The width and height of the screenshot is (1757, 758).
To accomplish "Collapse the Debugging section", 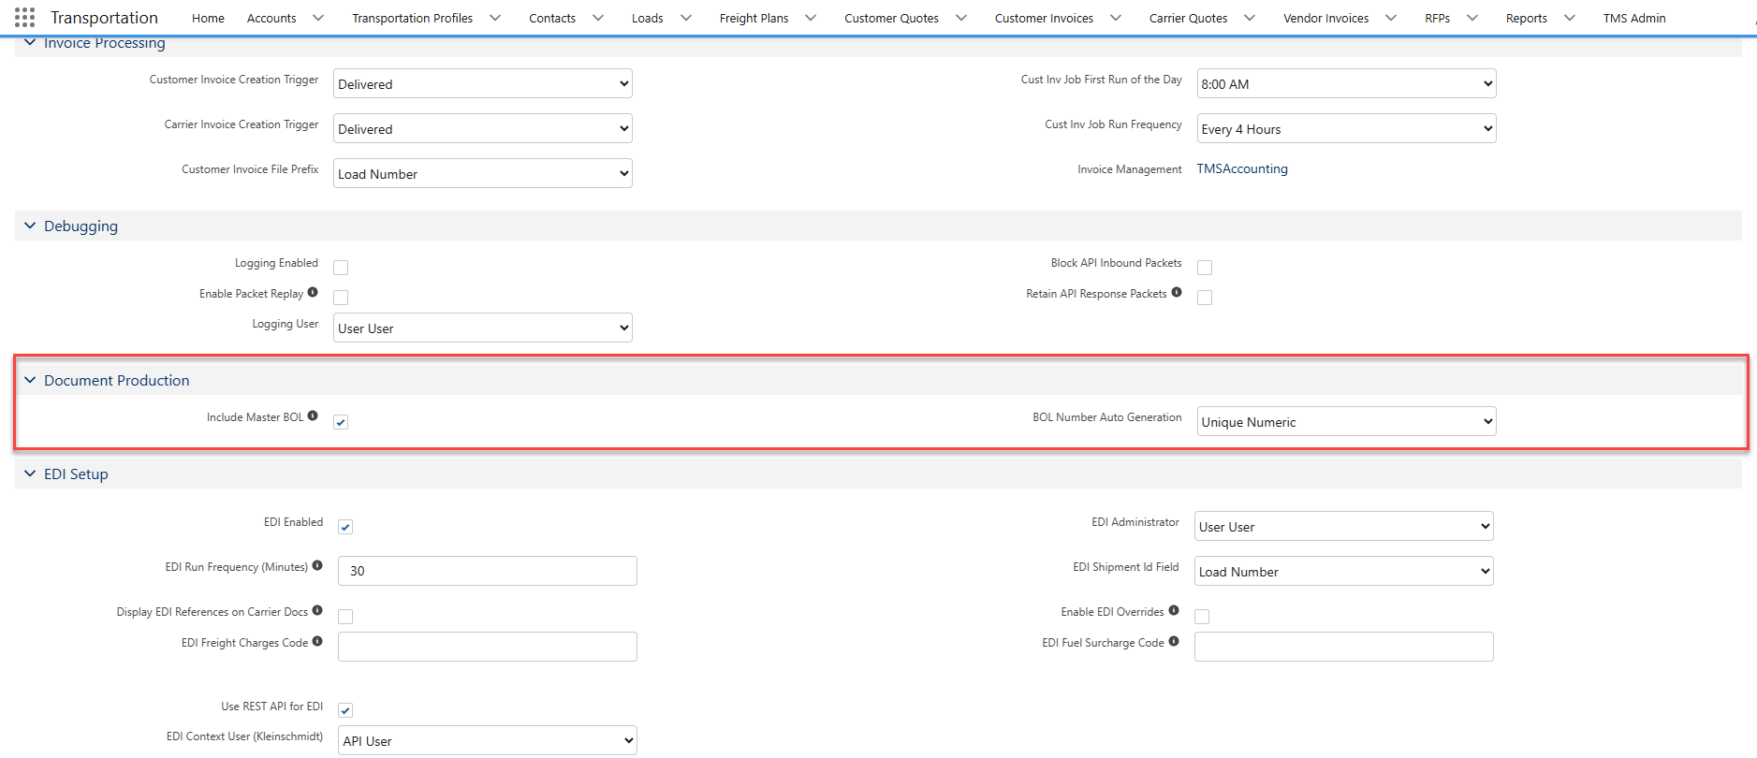I will [30, 226].
